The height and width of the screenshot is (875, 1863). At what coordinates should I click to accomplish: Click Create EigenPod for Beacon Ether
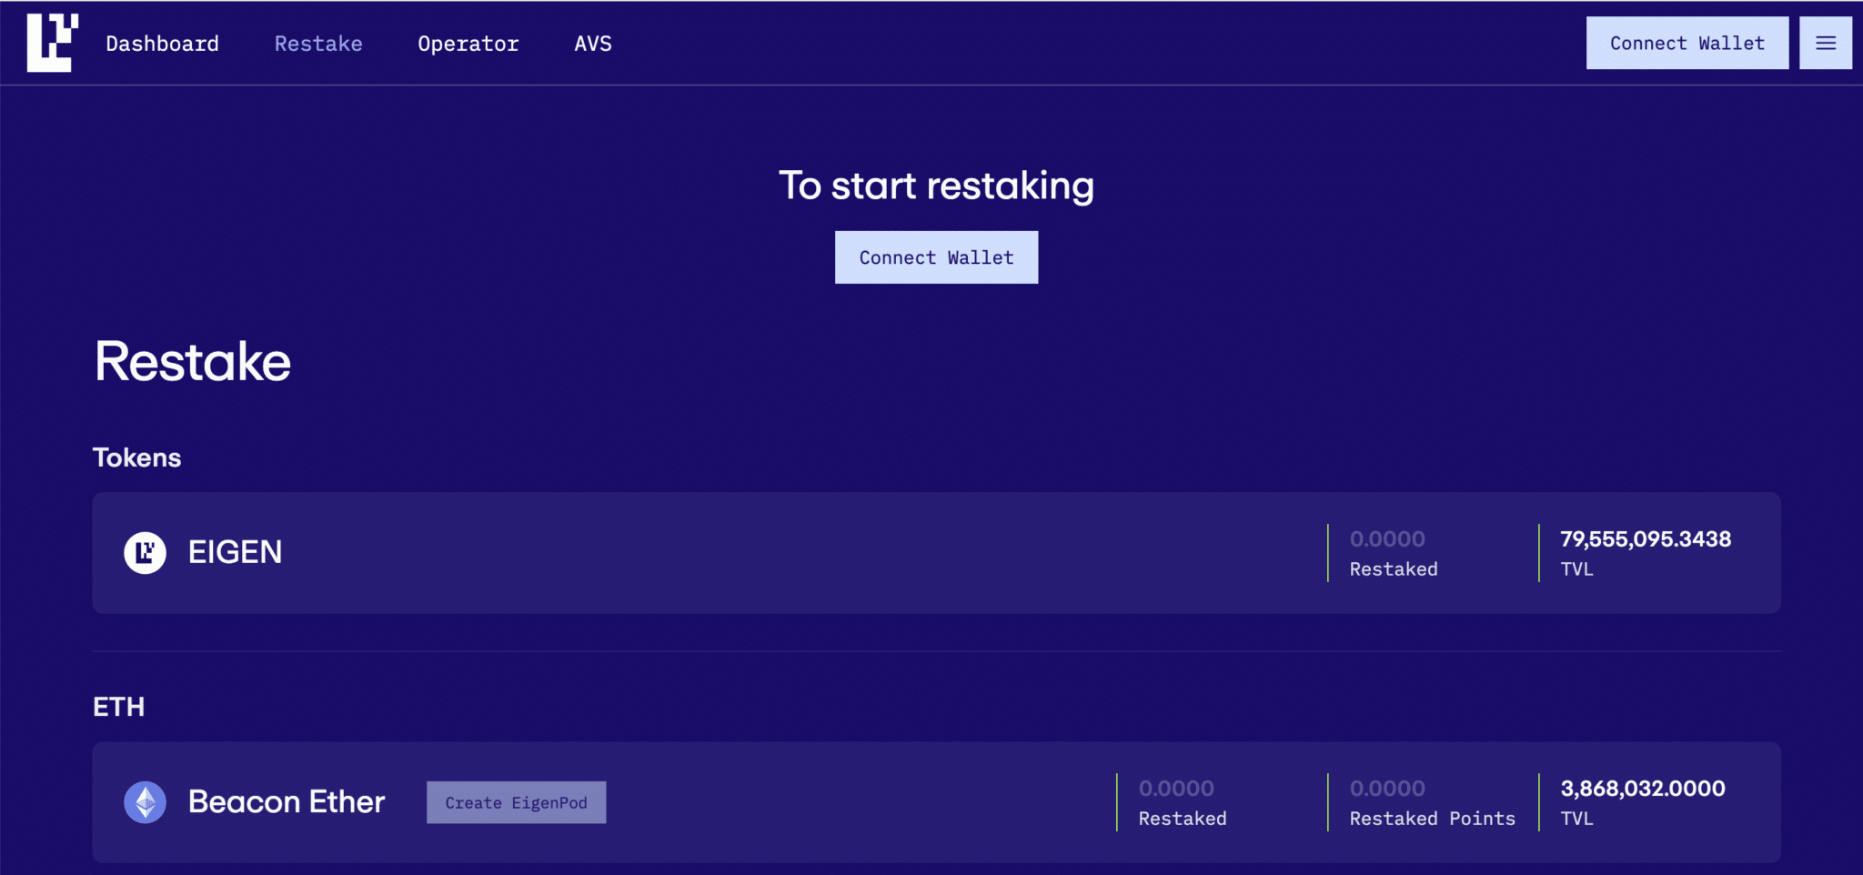coord(516,801)
